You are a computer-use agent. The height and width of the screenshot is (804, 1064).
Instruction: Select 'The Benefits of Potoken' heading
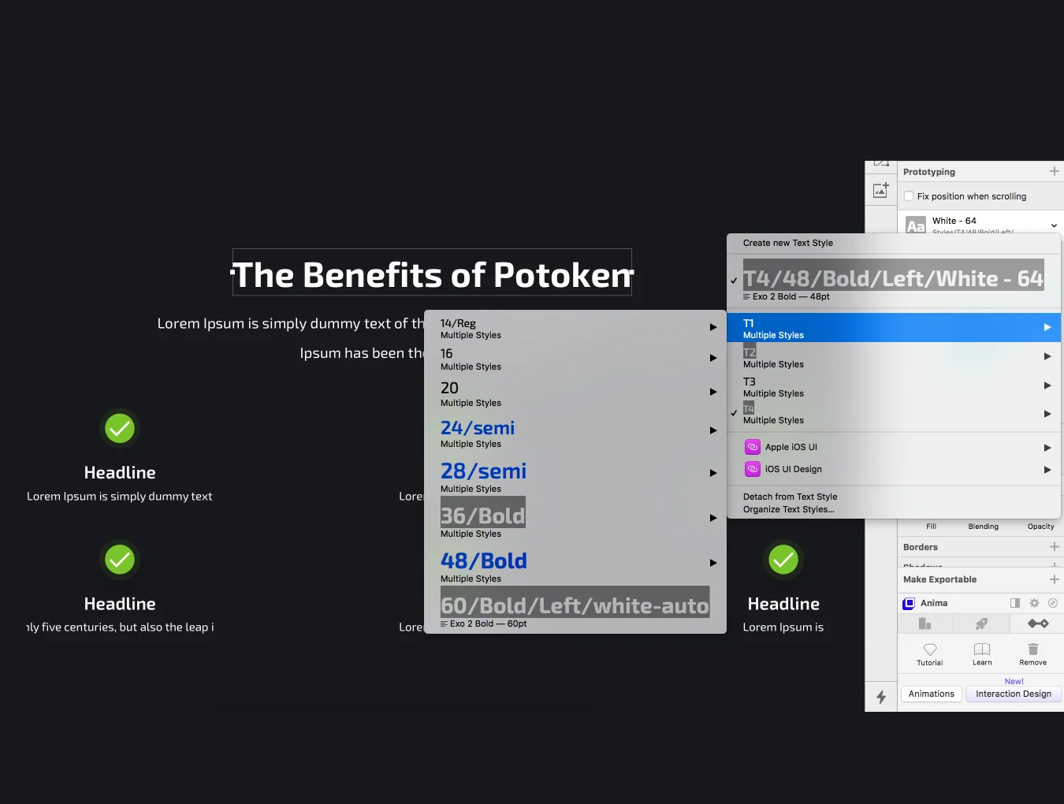pyautogui.click(x=432, y=274)
